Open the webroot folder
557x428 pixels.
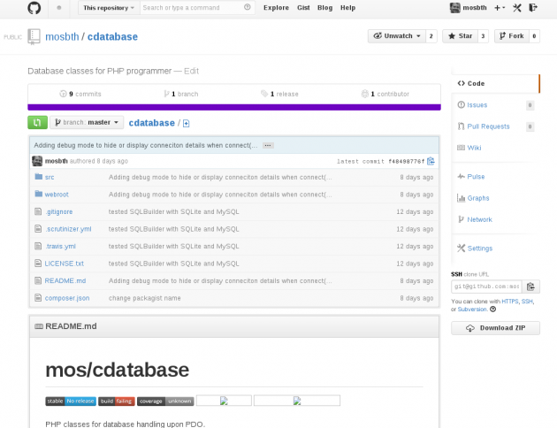(x=57, y=195)
